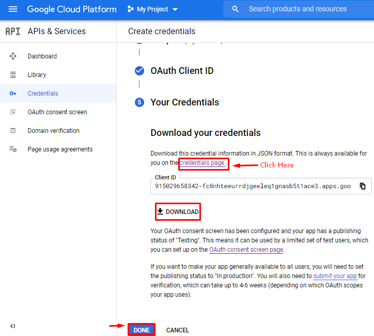Click the dropdown arrow beside My Project

click(x=175, y=9)
